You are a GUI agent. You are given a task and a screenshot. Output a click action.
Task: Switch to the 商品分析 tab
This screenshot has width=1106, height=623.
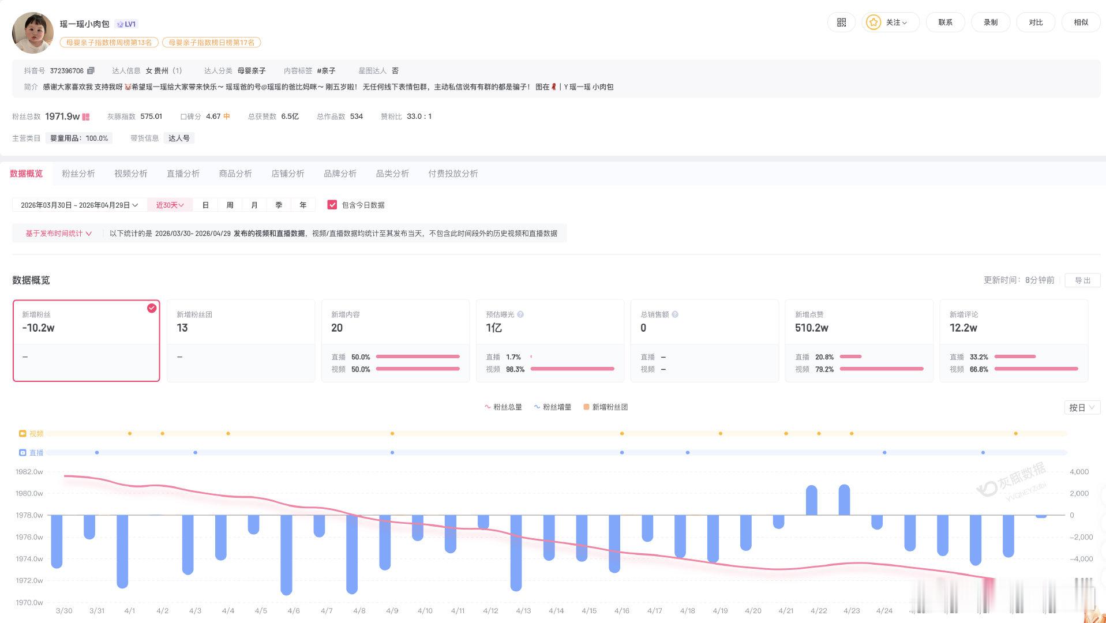click(x=235, y=174)
